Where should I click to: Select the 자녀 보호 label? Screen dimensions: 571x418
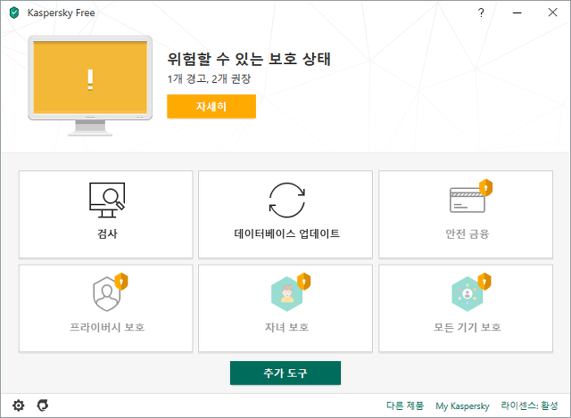point(287,327)
